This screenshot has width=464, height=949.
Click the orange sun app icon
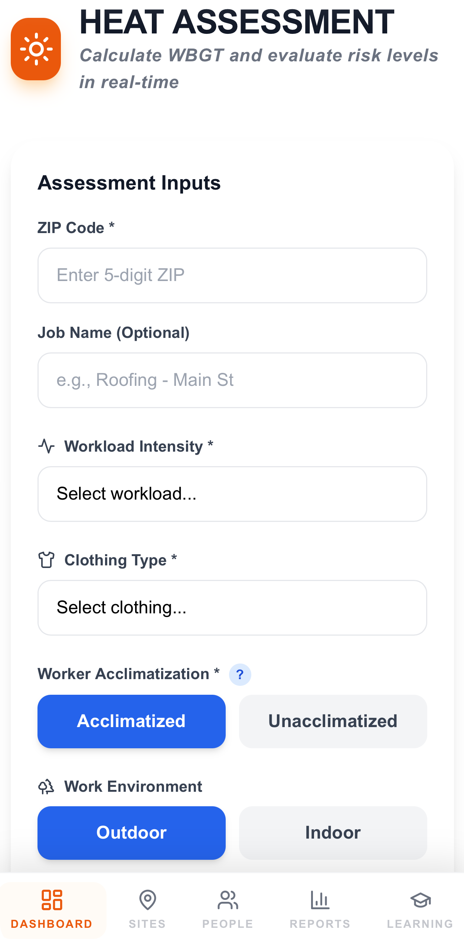coord(36,49)
